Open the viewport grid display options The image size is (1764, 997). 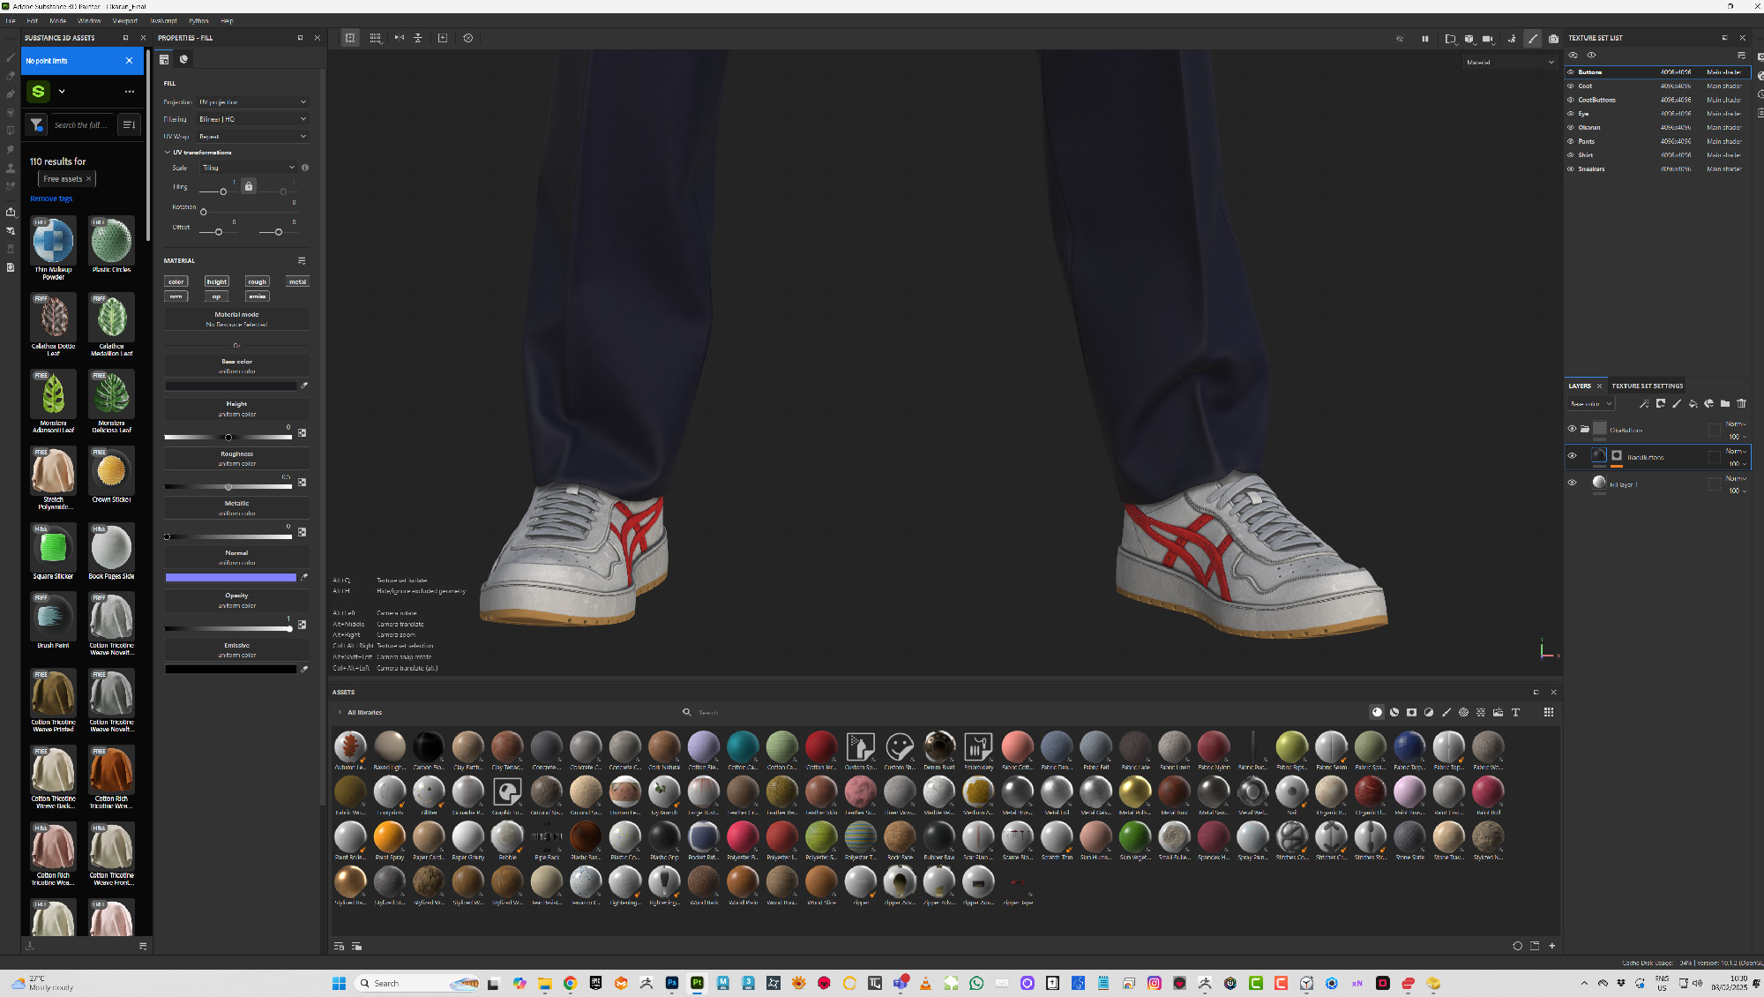(x=376, y=38)
